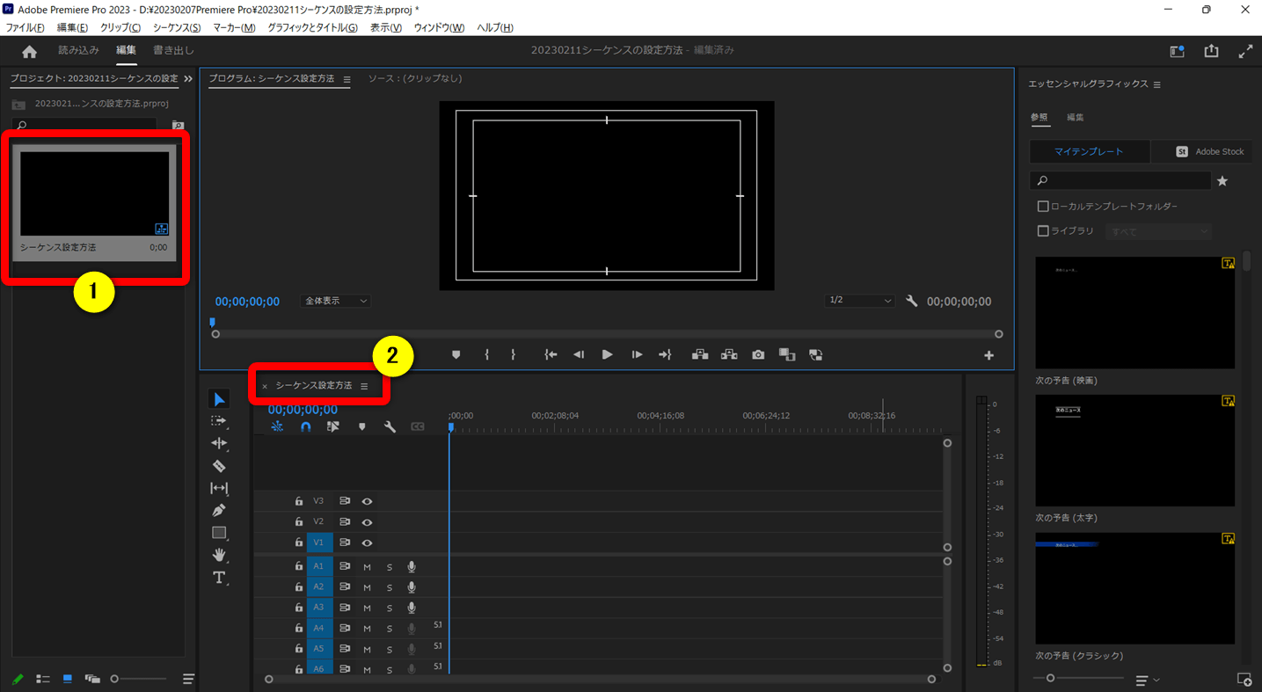Enable the library checkbox
The height and width of the screenshot is (692, 1262).
(1043, 231)
